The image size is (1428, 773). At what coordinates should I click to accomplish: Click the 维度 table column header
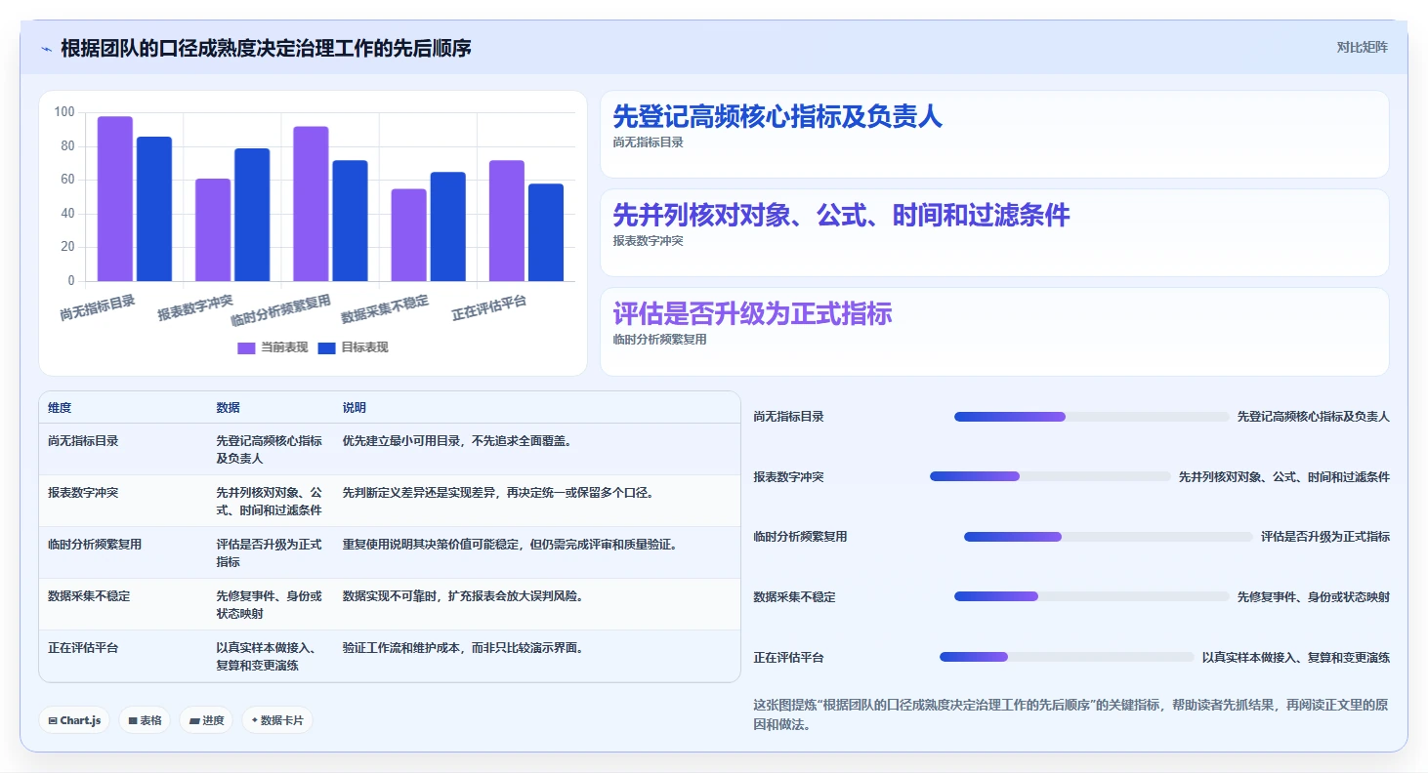(60, 408)
